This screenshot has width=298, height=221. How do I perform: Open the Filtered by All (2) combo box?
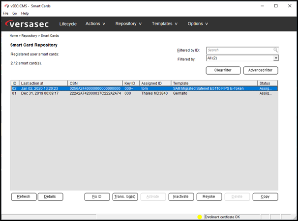[x=242, y=58]
